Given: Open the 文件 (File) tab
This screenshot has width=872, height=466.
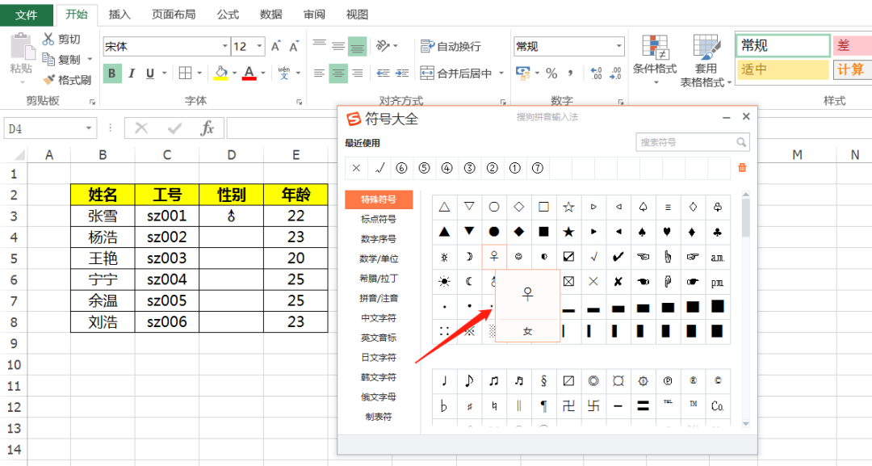Looking at the screenshot, I should coord(26,15).
